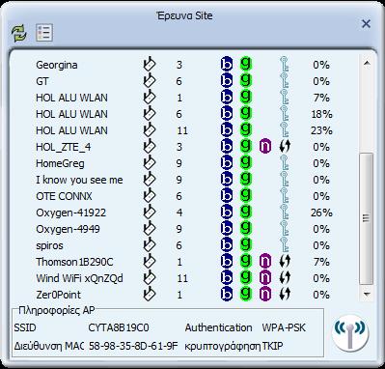Select the 'I know you see me' network
The height and width of the screenshot is (369, 385).
point(79,180)
